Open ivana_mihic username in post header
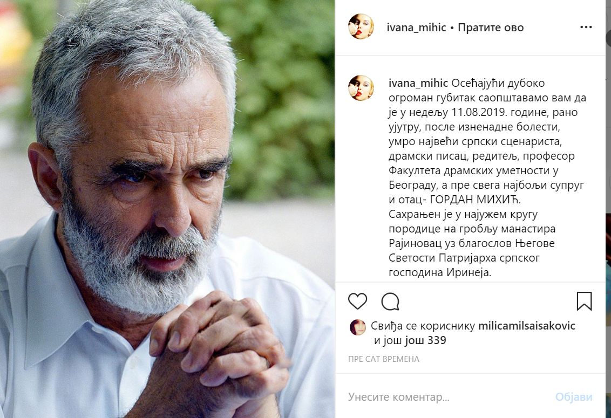Image resolution: width=611 pixels, height=418 pixels. tap(416, 28)
